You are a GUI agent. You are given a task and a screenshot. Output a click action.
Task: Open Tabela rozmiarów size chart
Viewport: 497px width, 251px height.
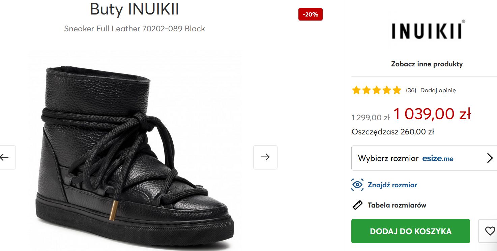point(396,205)
